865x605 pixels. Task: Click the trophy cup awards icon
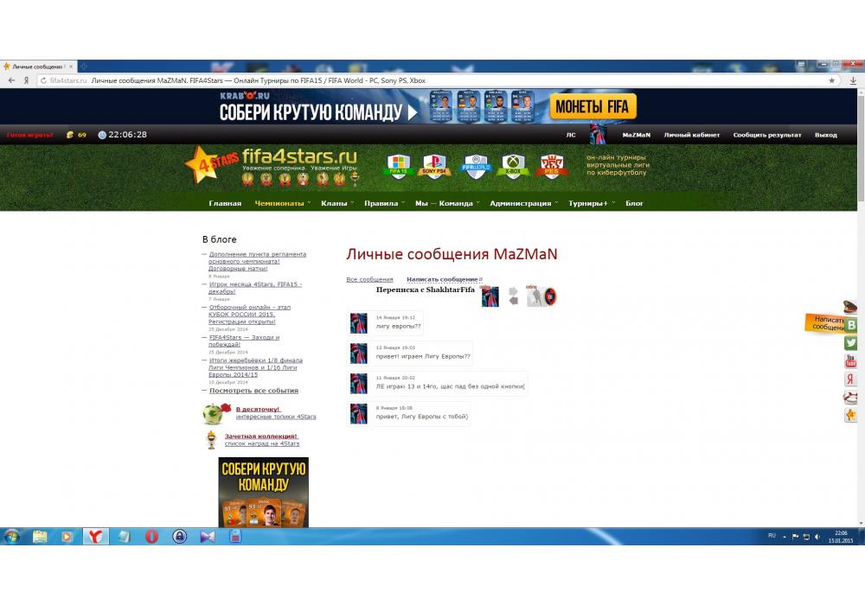point(211,440)
